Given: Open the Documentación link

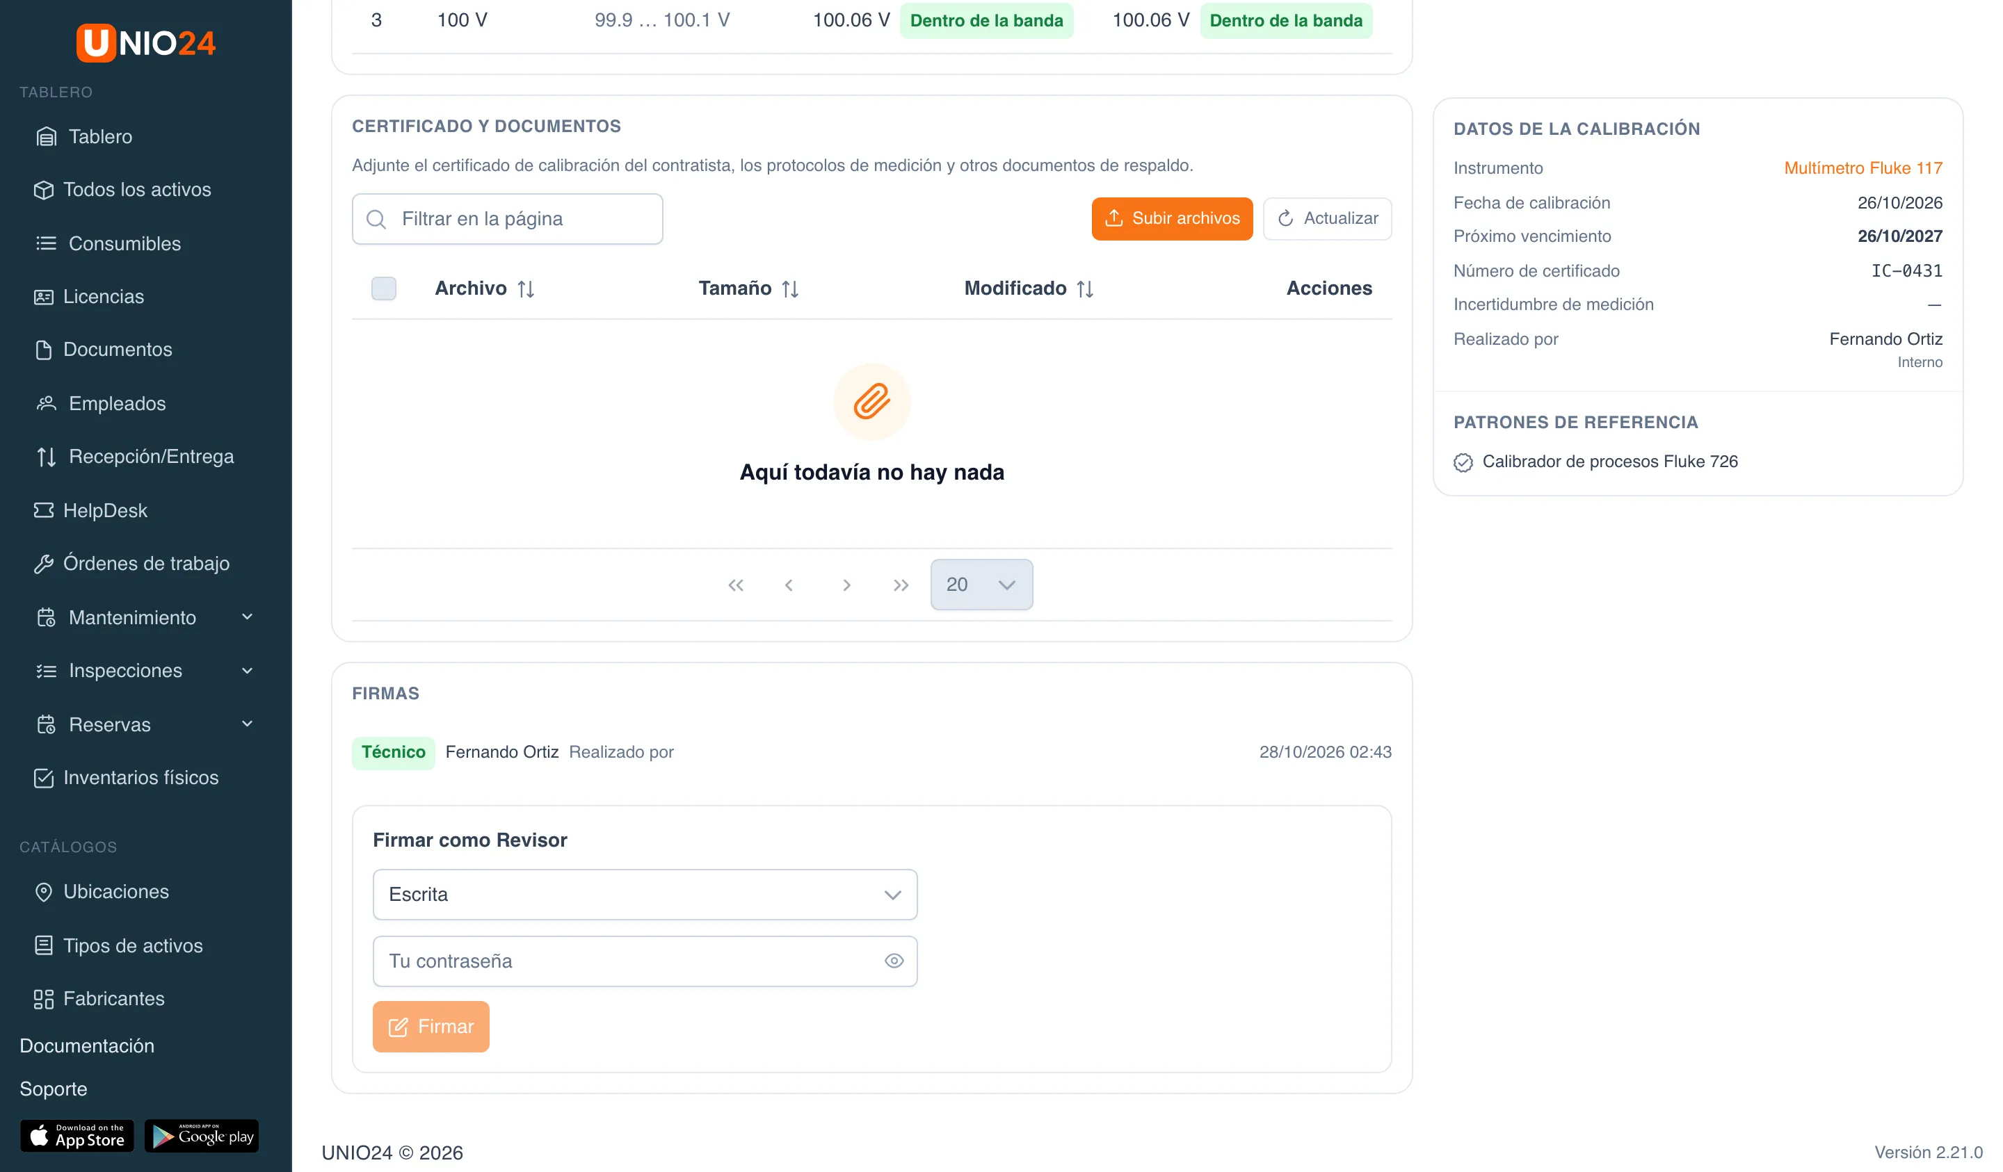Looking at the screenshot, I should tap(87, 1045).
